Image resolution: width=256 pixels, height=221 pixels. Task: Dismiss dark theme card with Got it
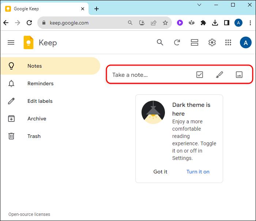160,172
